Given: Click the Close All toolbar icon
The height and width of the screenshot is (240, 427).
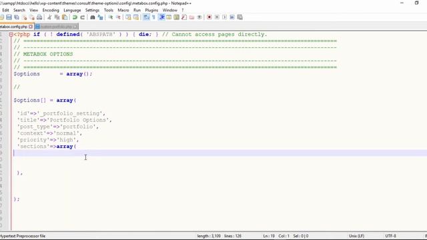Looking at the screenshot, I should point(32,17).
